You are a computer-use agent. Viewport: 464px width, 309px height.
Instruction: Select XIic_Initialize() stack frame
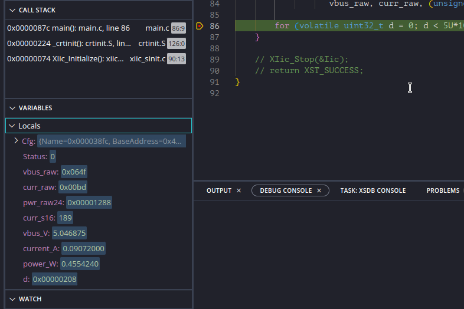click(x=96, y=59)
